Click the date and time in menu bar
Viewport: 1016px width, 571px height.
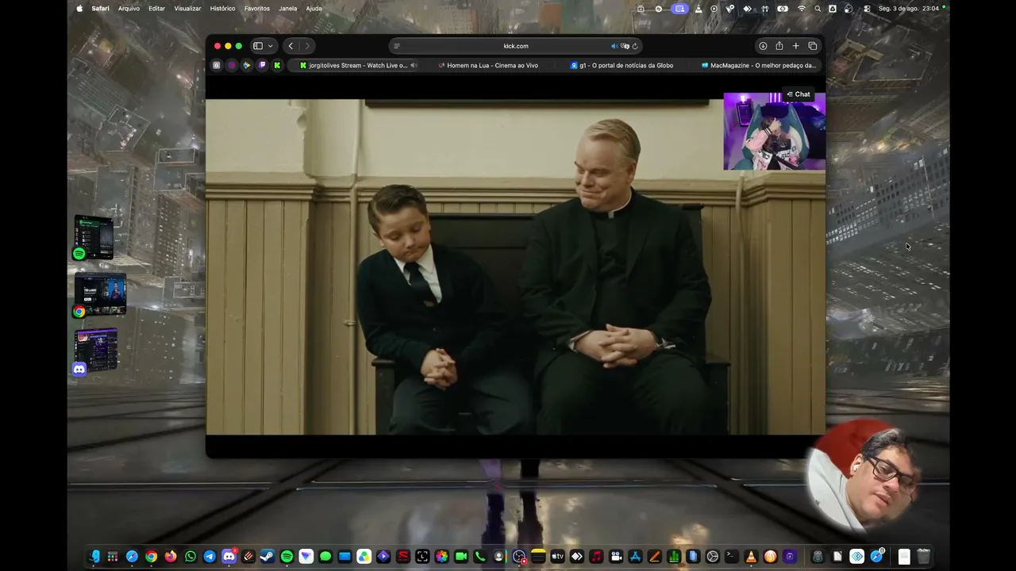pos(909,8)
